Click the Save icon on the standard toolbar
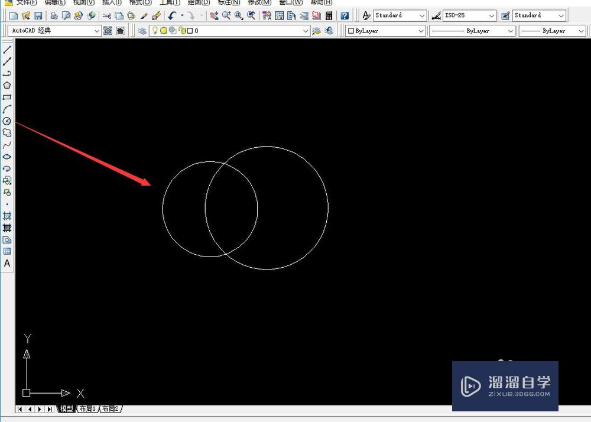 38,15
